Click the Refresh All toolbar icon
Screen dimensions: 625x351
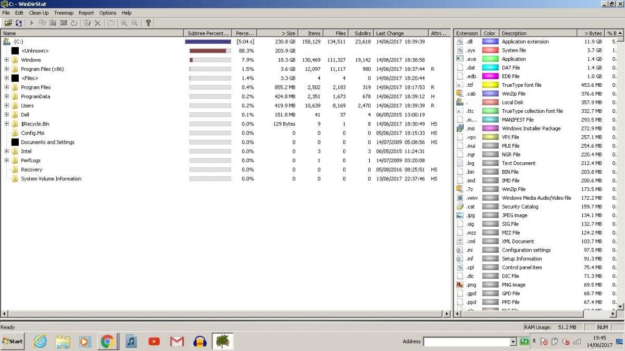coord(19,23)
